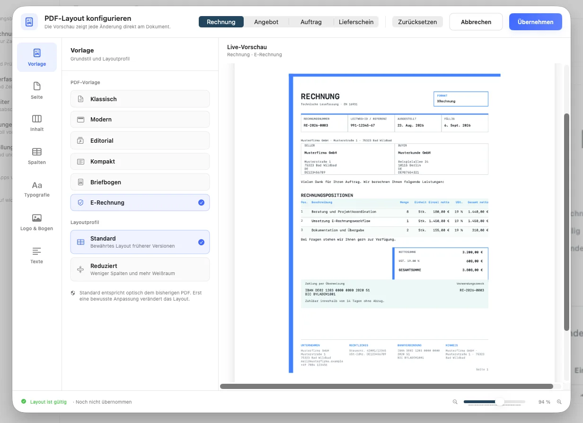Click the Beratung und Projektkoordination row
The width and height of the screenshot is (583, 423).
coord(395,212)
